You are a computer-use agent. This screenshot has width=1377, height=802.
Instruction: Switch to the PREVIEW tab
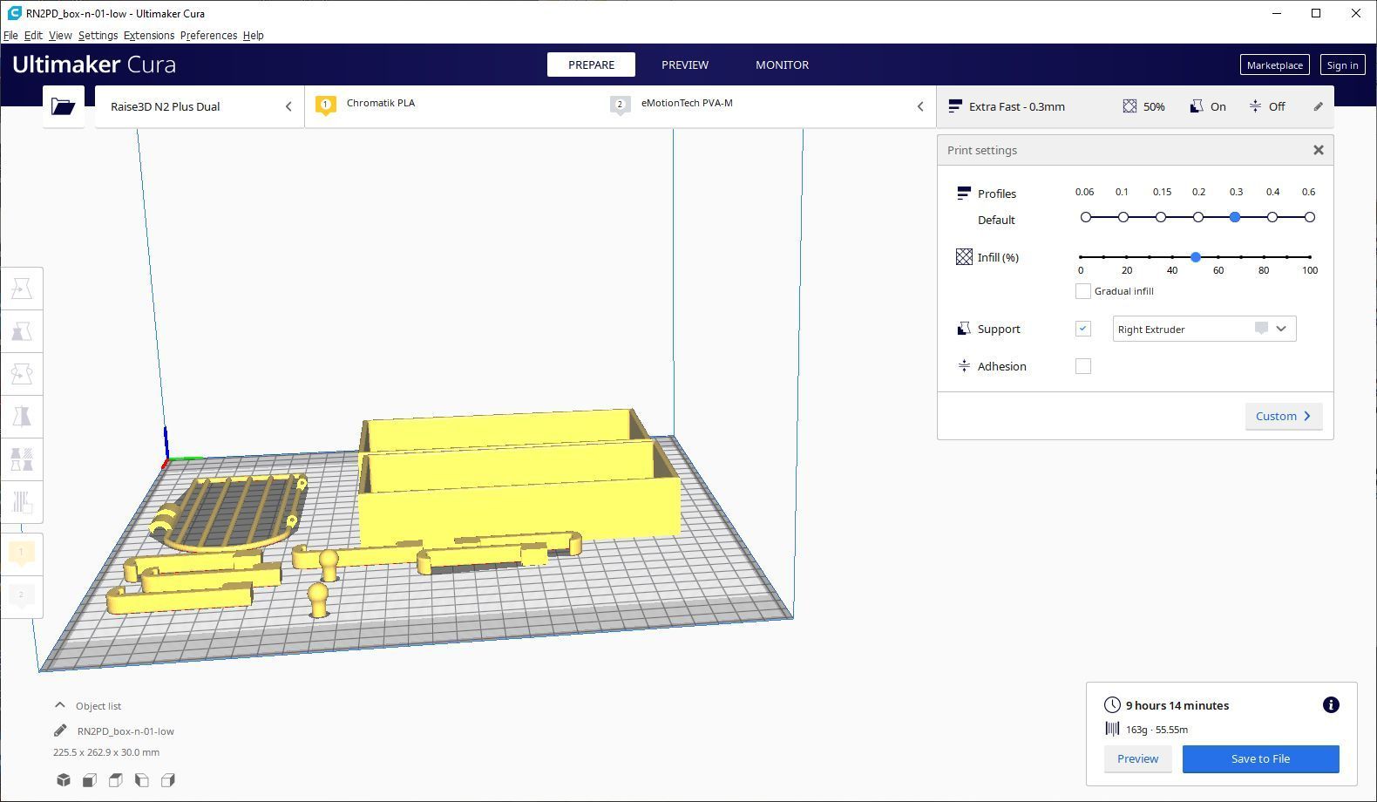pos(684,65)
